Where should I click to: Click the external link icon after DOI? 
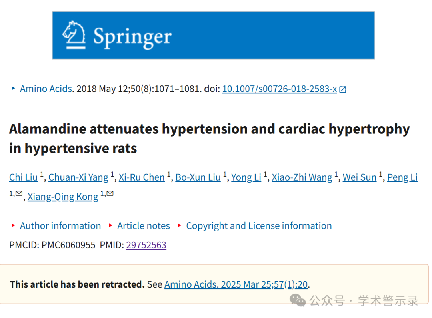342,89
